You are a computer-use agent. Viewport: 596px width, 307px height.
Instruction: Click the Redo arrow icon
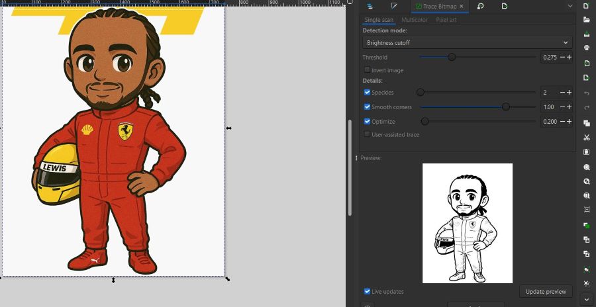tap(587, 108)
